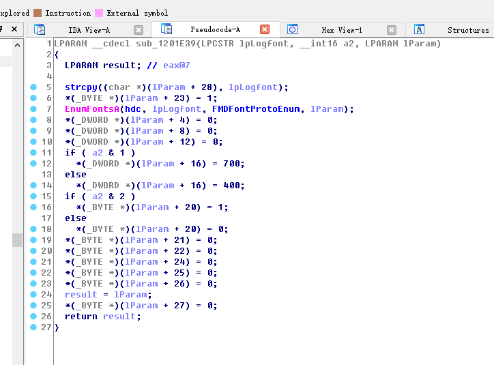Toggle breakpoint dot on line 5
The image size is (494, 365).
click(33, 87)
